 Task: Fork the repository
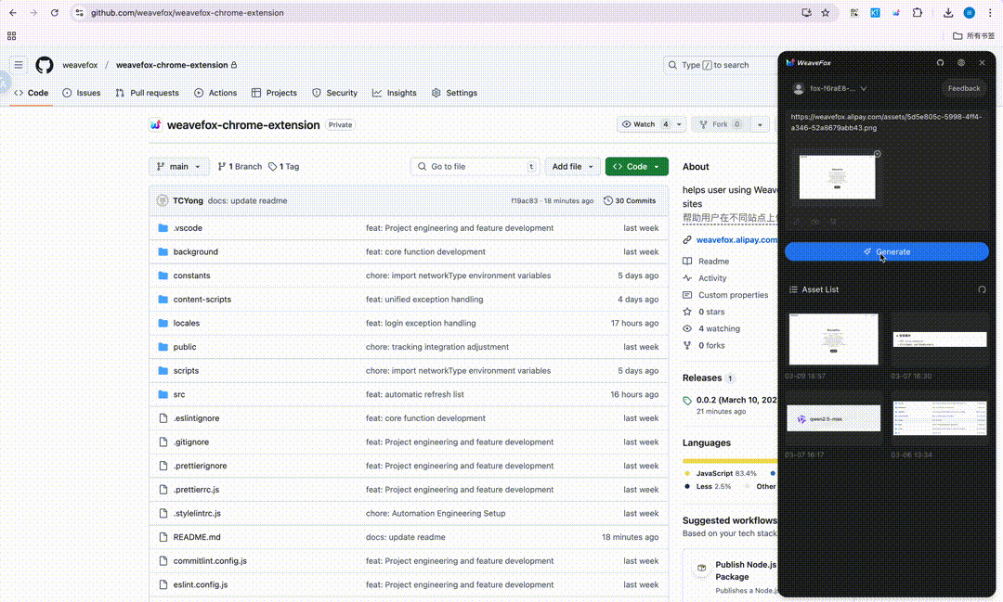pos(721,124)
